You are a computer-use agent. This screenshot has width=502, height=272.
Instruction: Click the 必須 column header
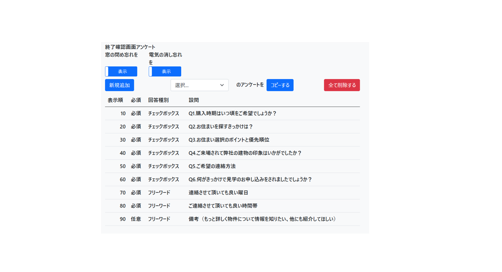pyautogui.click(x=136, y=100)
